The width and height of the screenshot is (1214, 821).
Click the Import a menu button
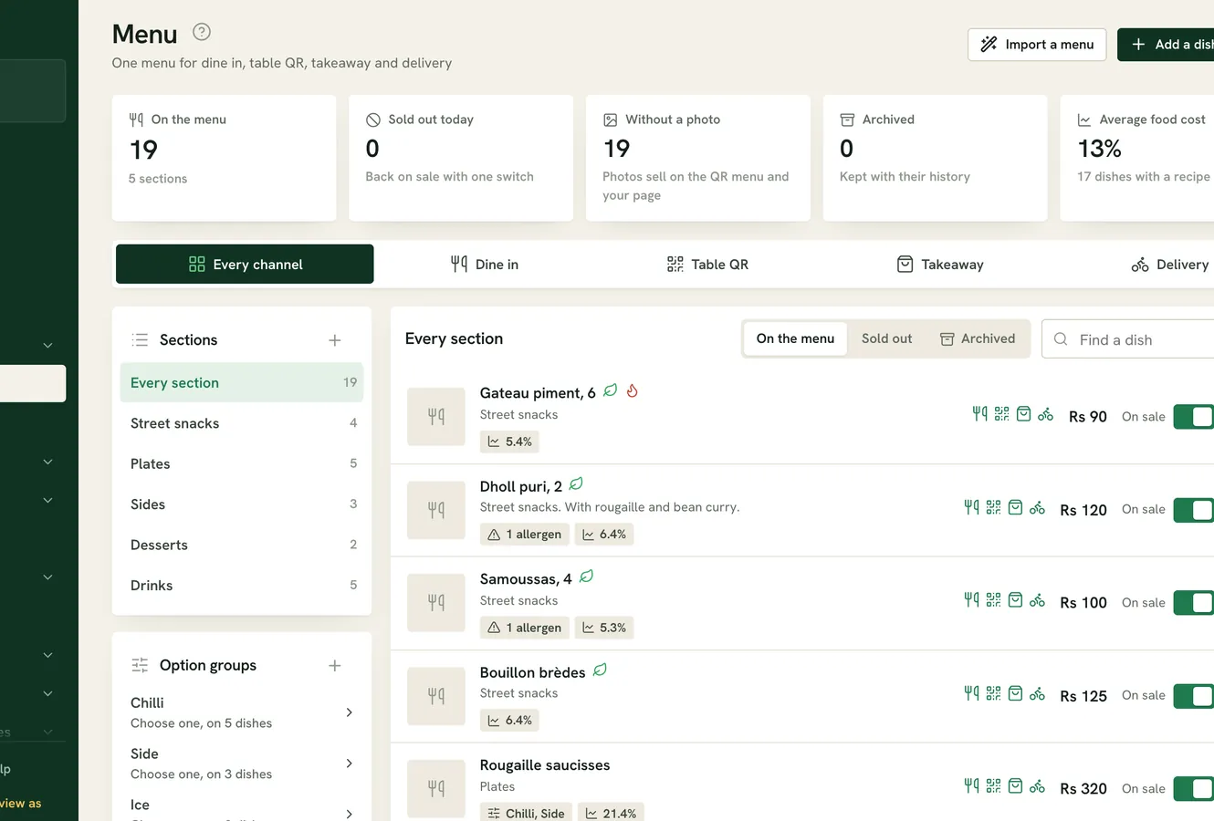tap(1037, 45)
